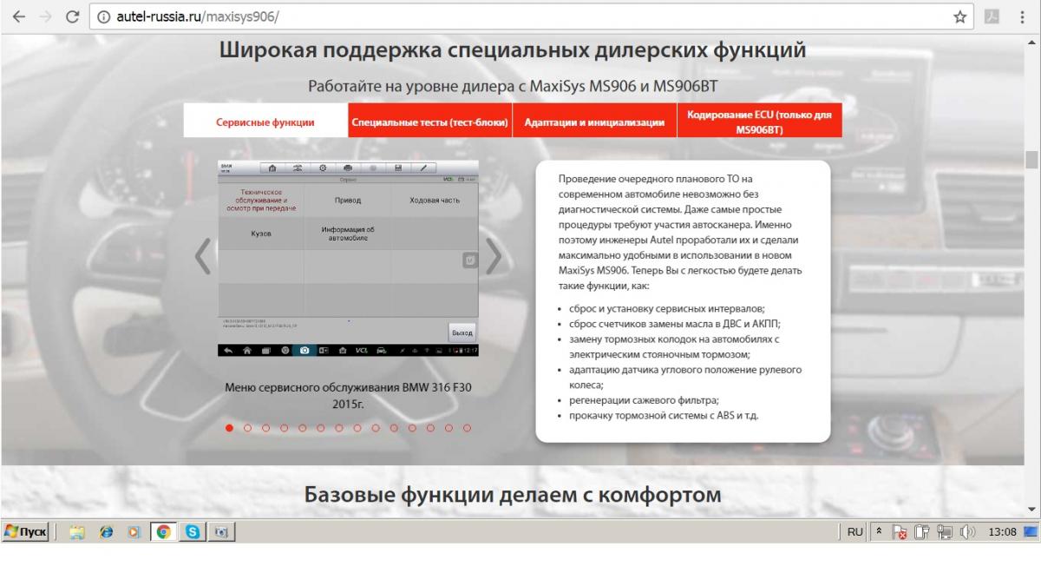Jump to the last carousel dot
Viewport: 1041px width, 586px height.
467,427
